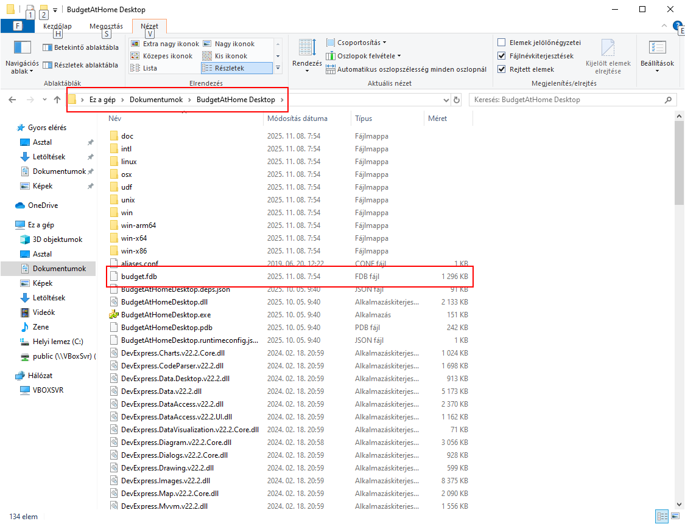Switch to large thumbnails view icon in status bar
Image resolution: width=685 pixels, height=524 pixels.
pos(676,517)
